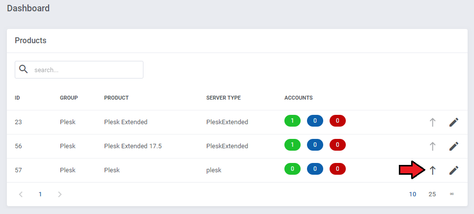Screen dimensions: 474x214
Task: Click the ID cell "56"
Action: pyautogui.click(x=19, y=146)
